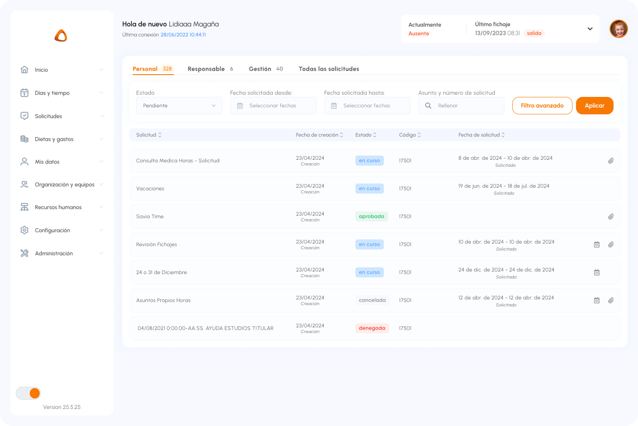Toggle the orange switch above version number
This screenshot has width=638, height=426.
click(28, 393)
